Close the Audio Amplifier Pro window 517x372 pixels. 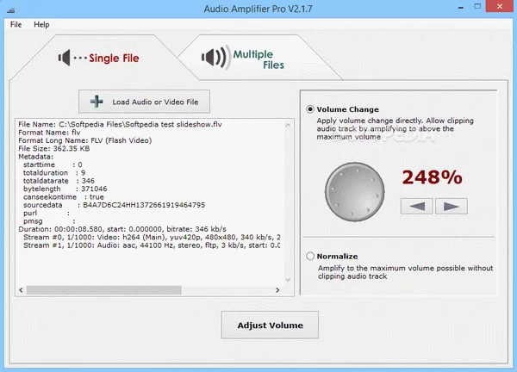[x=500, y=6]
